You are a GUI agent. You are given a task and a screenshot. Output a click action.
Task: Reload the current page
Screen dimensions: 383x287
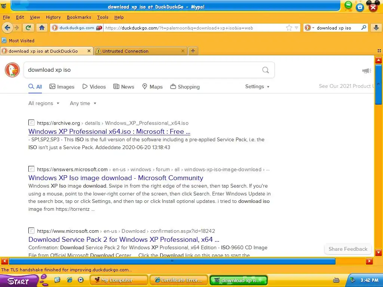(x=28, y=28)
